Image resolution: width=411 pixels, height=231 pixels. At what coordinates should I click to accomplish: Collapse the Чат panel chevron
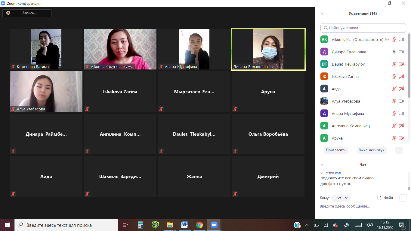point(322,165)
